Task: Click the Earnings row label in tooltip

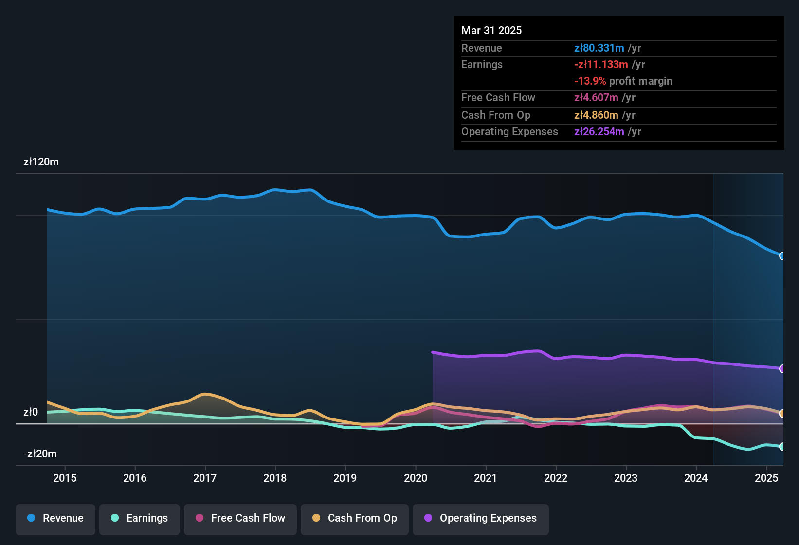Action: [x=482, y=64]
